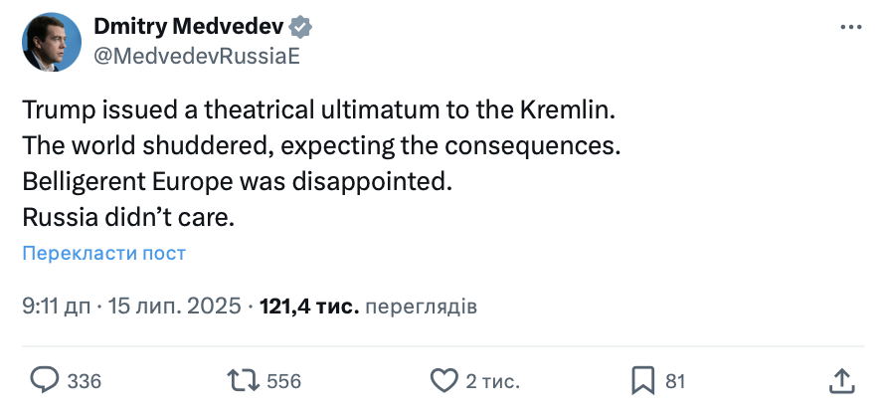Click the 81 bookmarks count
Viewport: 883px width, 414px height.
pyautogui.click(x=675, y=380)
